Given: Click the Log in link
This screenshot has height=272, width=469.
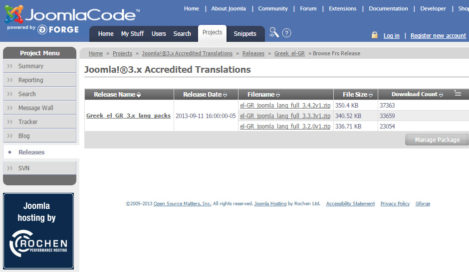Looking at the screenshot, I should (x=392, y=36).
